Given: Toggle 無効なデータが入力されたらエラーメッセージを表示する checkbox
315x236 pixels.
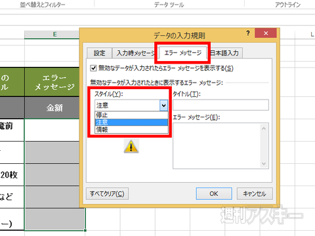Looking at the screenshot, I should [x=93, y=68].
